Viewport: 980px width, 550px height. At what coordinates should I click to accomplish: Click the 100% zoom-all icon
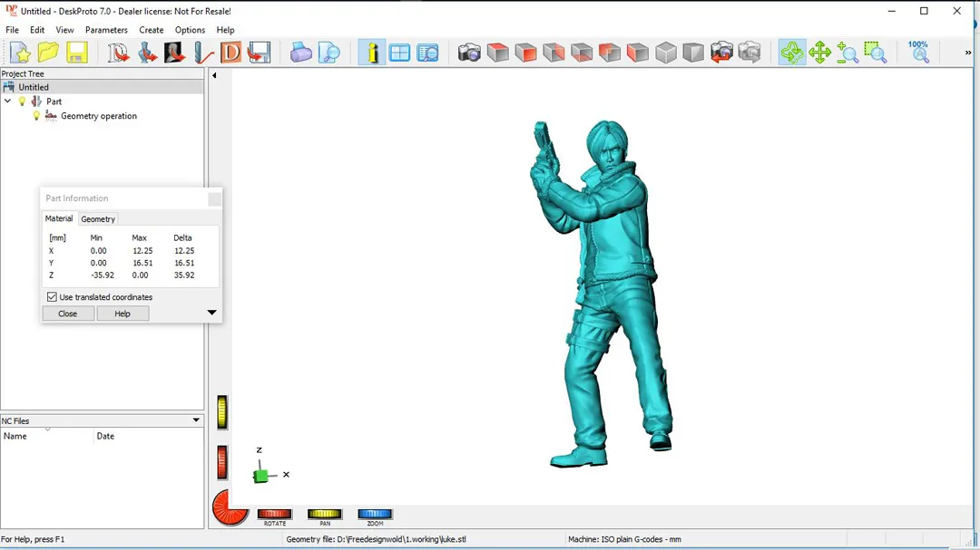pos(918,53)
